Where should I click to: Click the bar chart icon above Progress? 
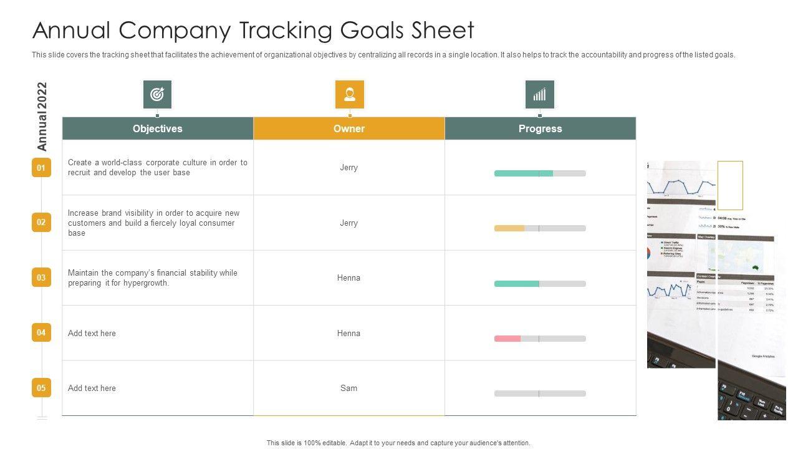click(x=540, y=95)
